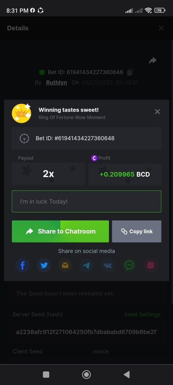This screenshot has height=385, width=173.
Task: Tap the Android home navigation button
Action: coord(86,374)
